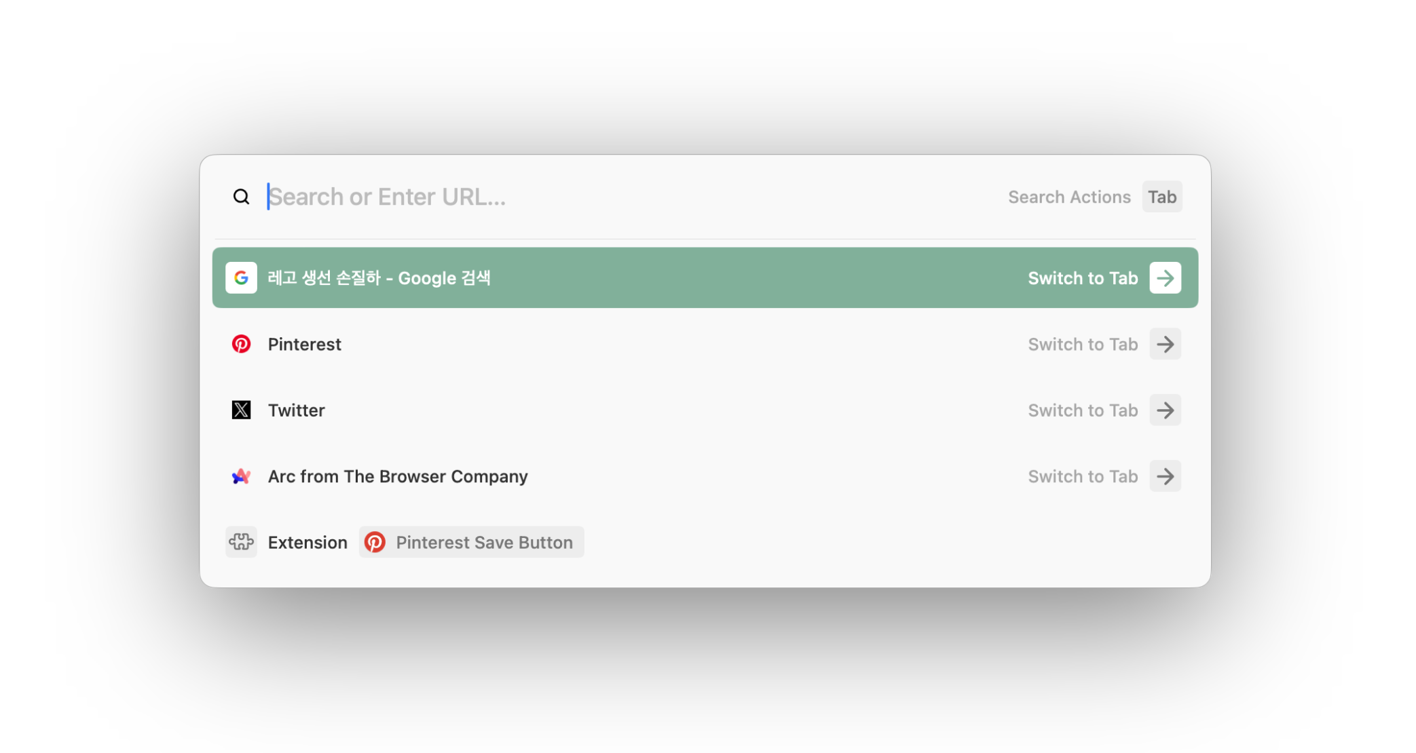Click arrow button beside Pinterest row
Viewport: 1416px width, 753px height.
click(1165, 344)
